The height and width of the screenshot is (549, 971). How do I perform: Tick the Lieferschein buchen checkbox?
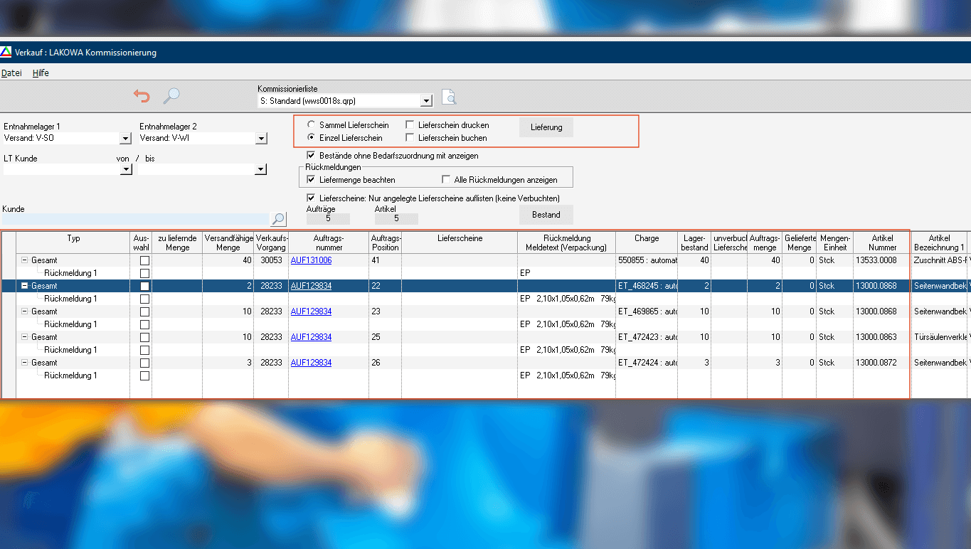click(410, 138)
